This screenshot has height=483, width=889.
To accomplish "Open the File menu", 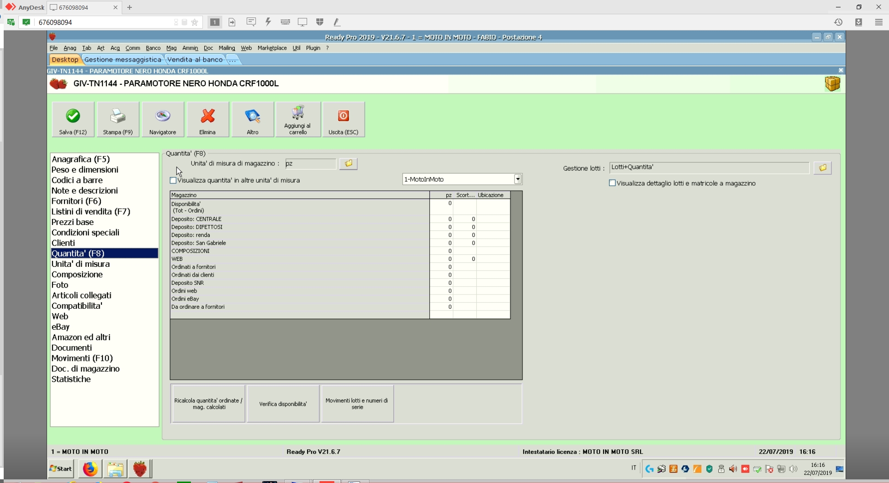I will tap(53, 48).
